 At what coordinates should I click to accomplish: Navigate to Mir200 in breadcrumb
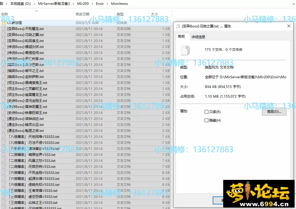pyautogui.click(x=83, y=4)
